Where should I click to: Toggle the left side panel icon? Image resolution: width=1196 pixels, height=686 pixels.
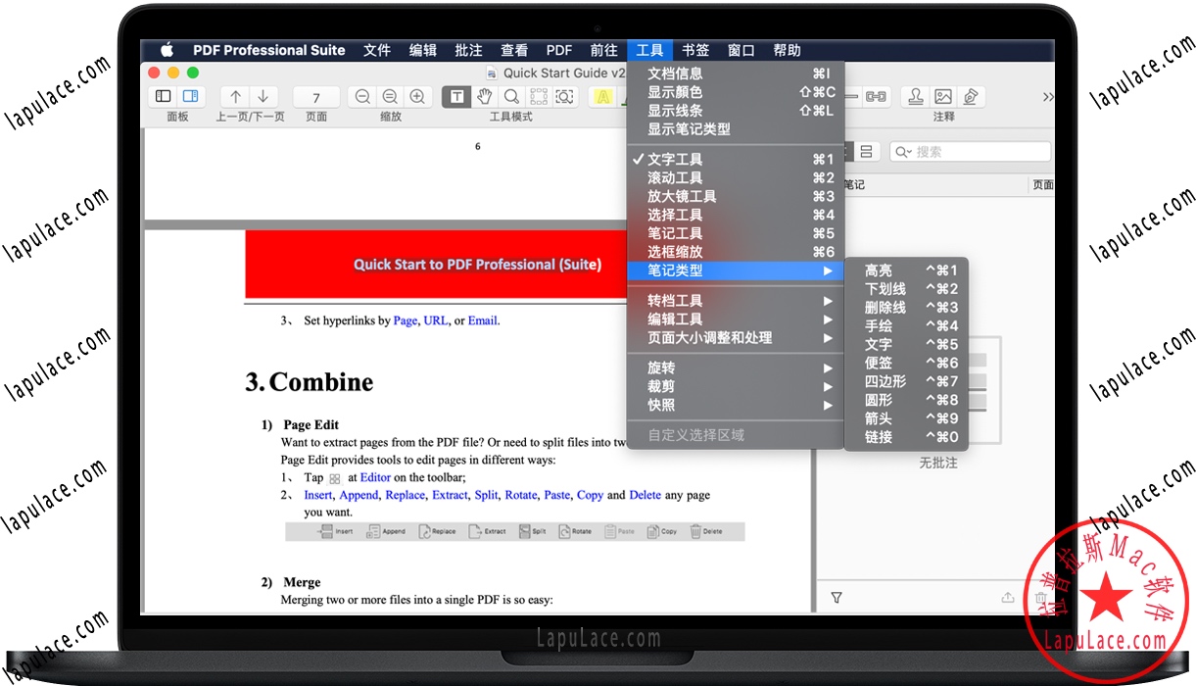(164, 96)
